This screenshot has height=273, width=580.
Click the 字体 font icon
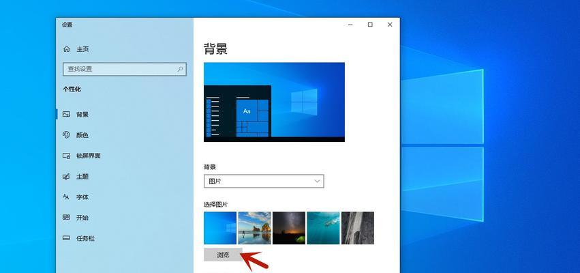tap(66, 197)
